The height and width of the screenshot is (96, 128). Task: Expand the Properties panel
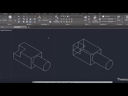[103, 24]
